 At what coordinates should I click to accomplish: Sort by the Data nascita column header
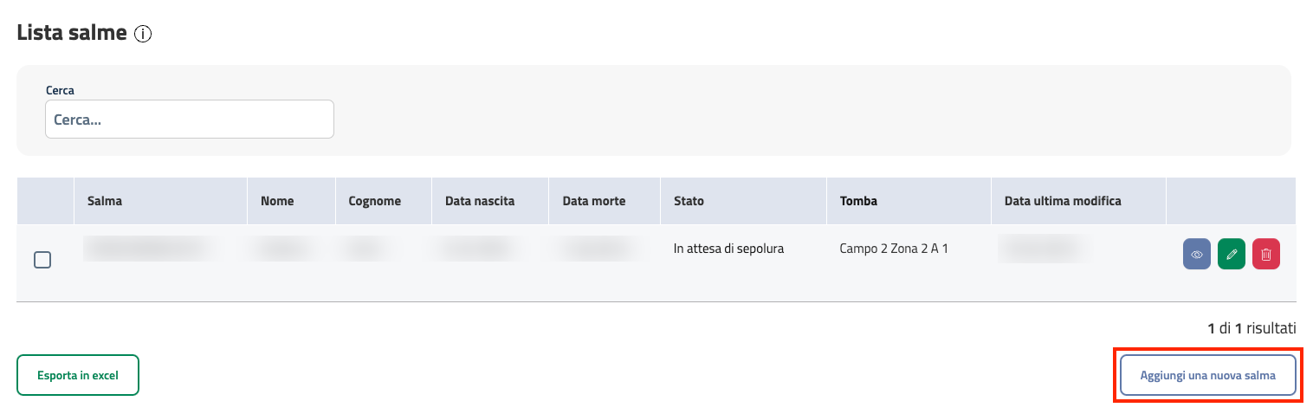coord(480,201)
